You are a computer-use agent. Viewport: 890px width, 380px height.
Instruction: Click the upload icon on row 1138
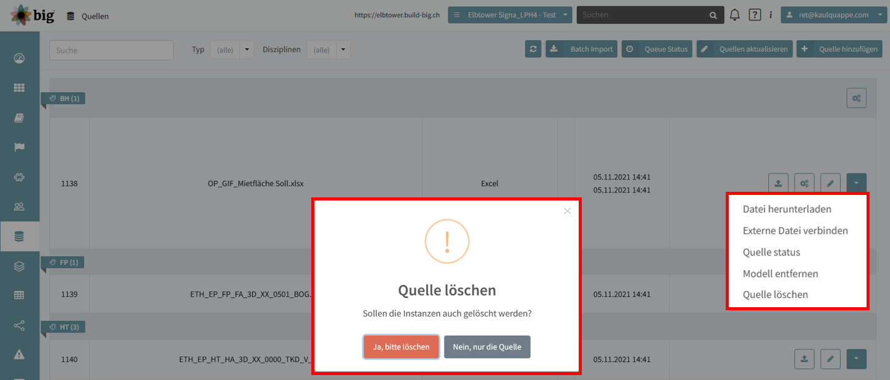coord(778,183)
